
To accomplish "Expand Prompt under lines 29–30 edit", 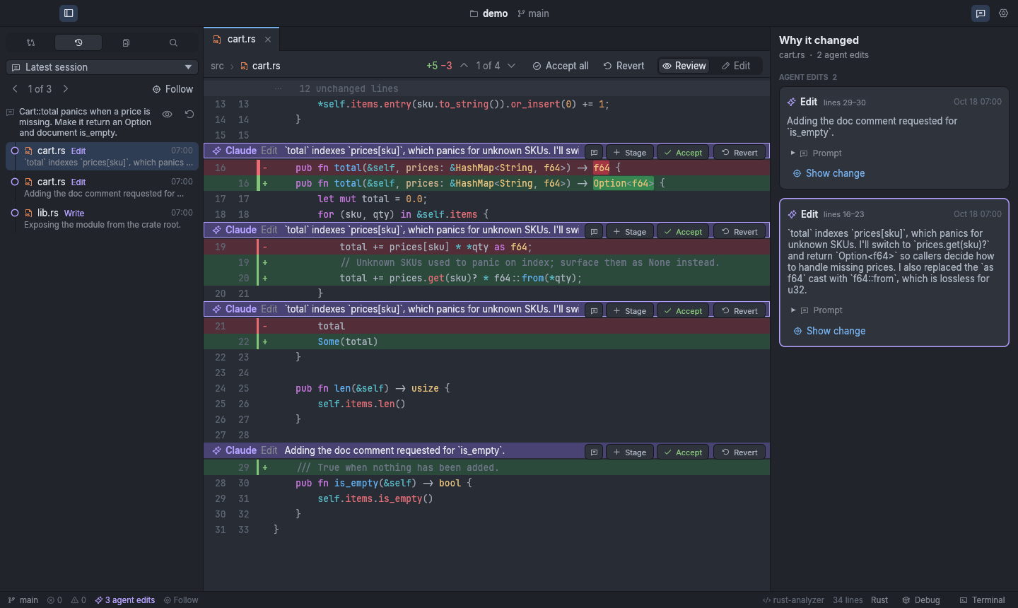I will [x=816, y=153].
